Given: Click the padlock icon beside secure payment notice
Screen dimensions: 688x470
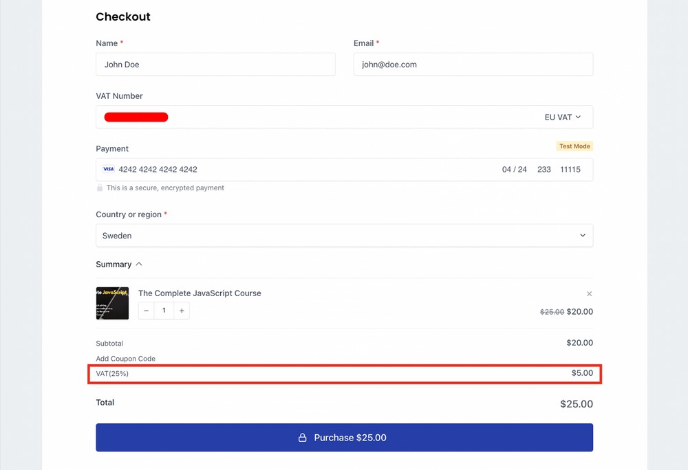Looking at the screenshot, I should (100, 188).
